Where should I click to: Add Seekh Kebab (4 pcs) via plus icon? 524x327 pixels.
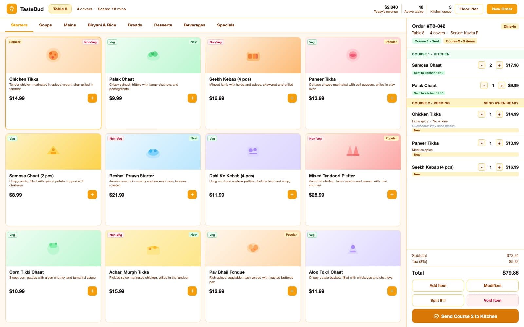[x=292, y=98]
